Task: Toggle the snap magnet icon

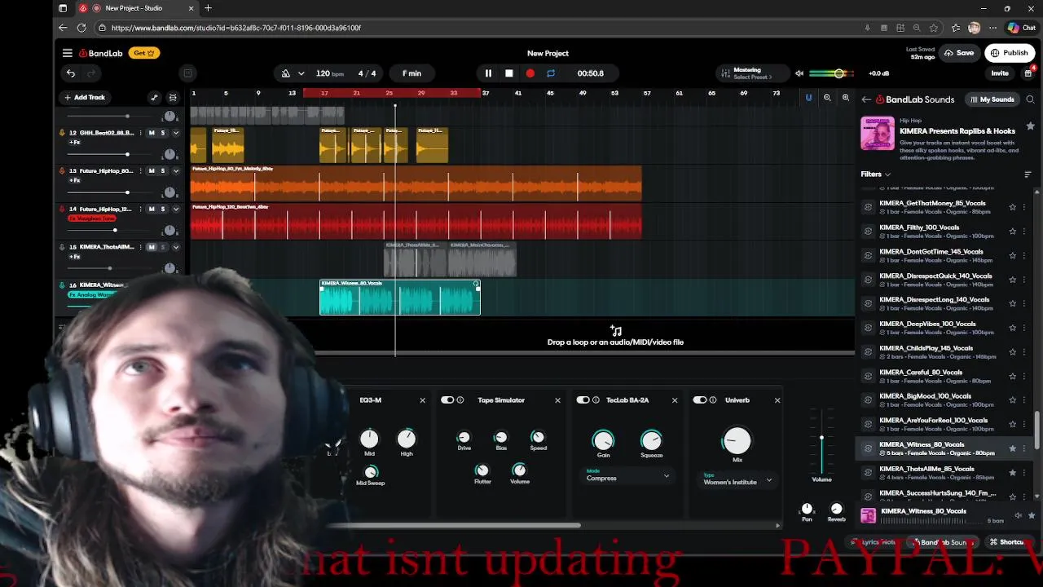Action: (808, 98)
